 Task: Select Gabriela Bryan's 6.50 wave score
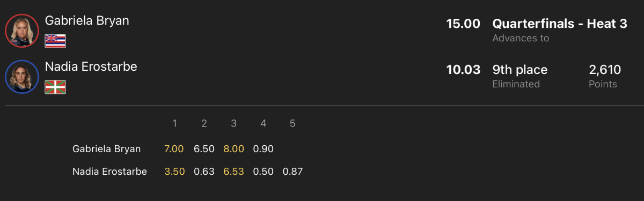[x=204, y=148]
